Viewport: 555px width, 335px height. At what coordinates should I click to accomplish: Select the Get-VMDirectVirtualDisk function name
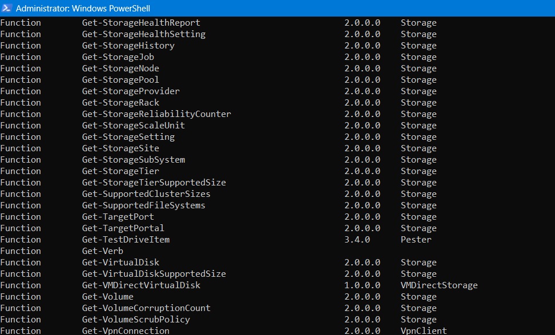click(138, 285)
